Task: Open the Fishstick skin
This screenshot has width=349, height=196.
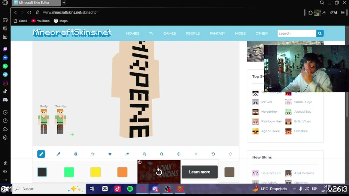Action: pyautogui.click(x=301, y=131)
